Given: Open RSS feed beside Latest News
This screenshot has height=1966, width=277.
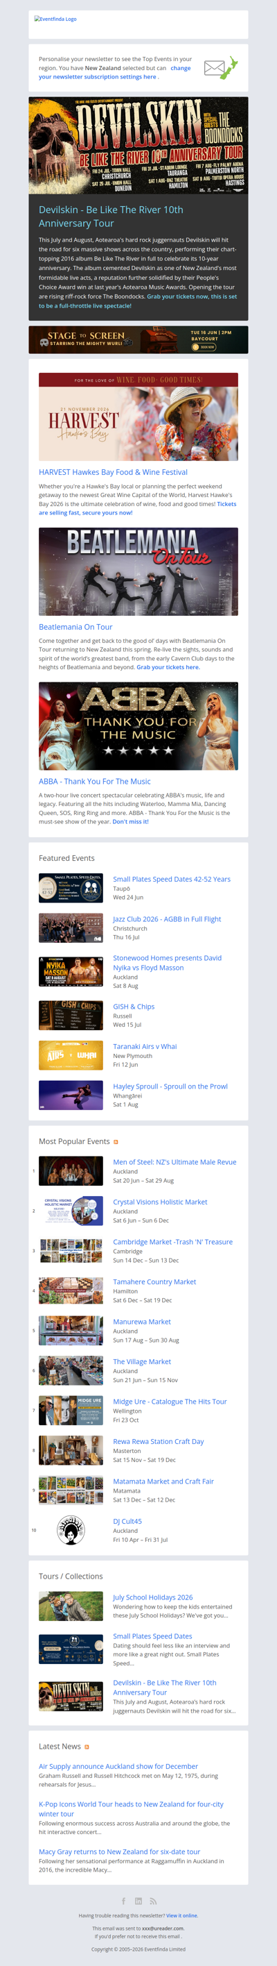Looking at the screenshot, I should 87,1747.
